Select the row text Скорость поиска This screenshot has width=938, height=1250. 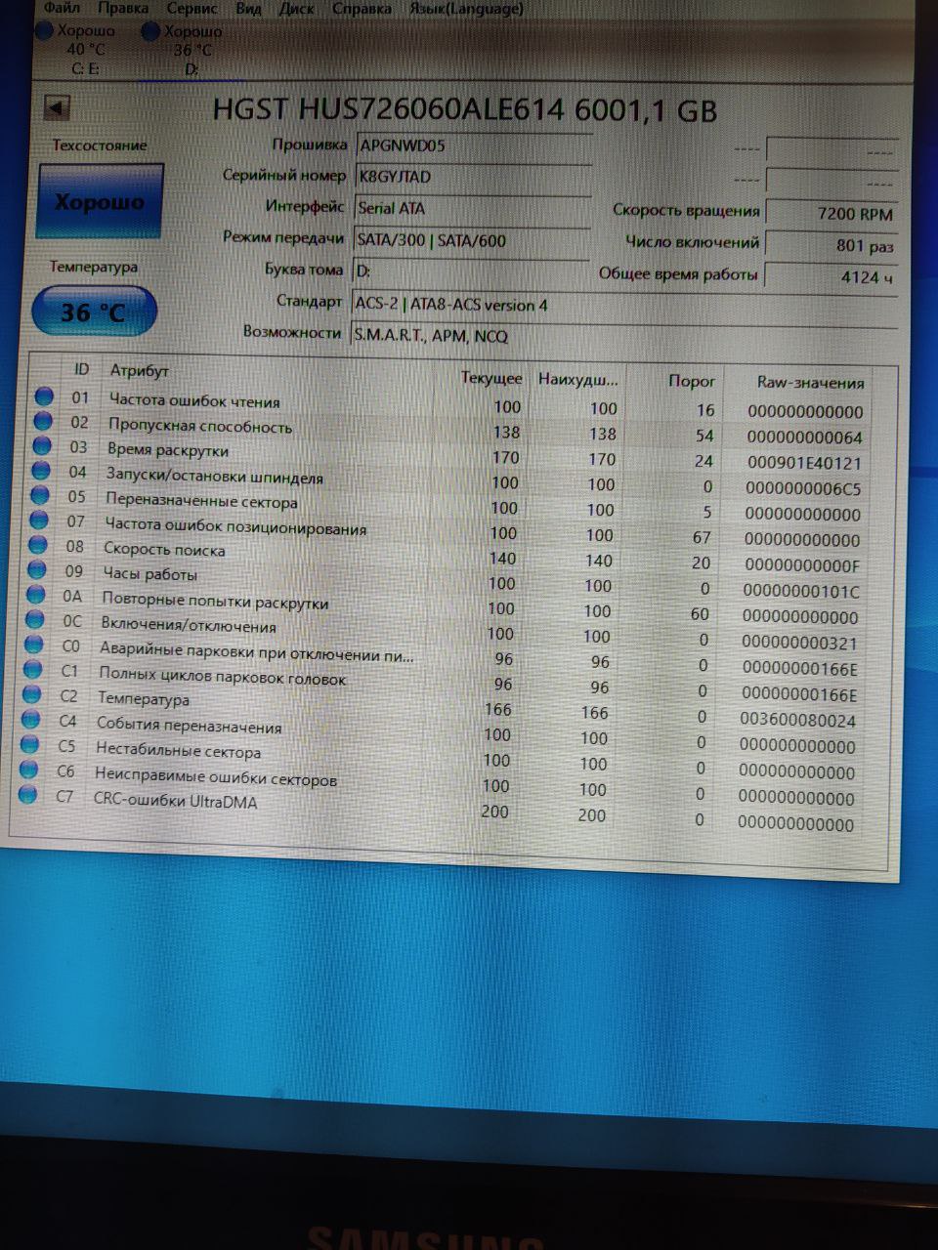(x=164, y=550)
